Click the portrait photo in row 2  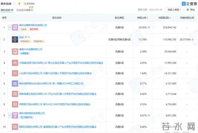(x=15, y=40)
